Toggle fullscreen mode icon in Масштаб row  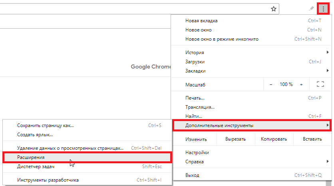pyautogui.click(x=320, y=84)
